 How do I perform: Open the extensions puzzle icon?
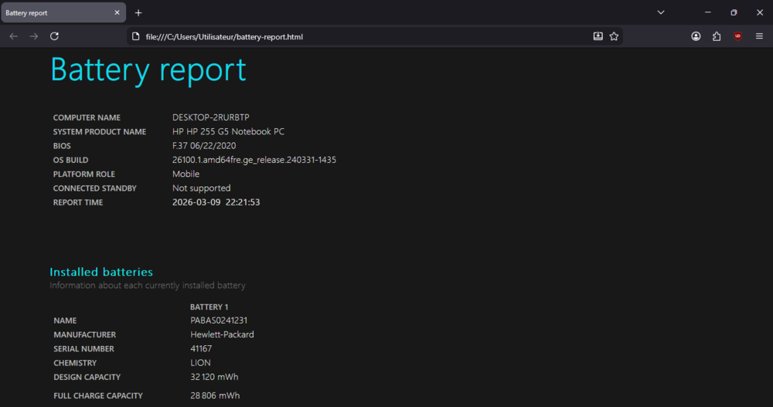pyautogui.click(x=717, y=36)
